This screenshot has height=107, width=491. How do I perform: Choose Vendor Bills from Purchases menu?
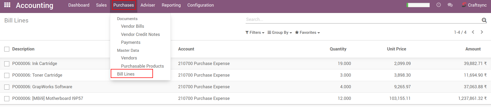133,26
